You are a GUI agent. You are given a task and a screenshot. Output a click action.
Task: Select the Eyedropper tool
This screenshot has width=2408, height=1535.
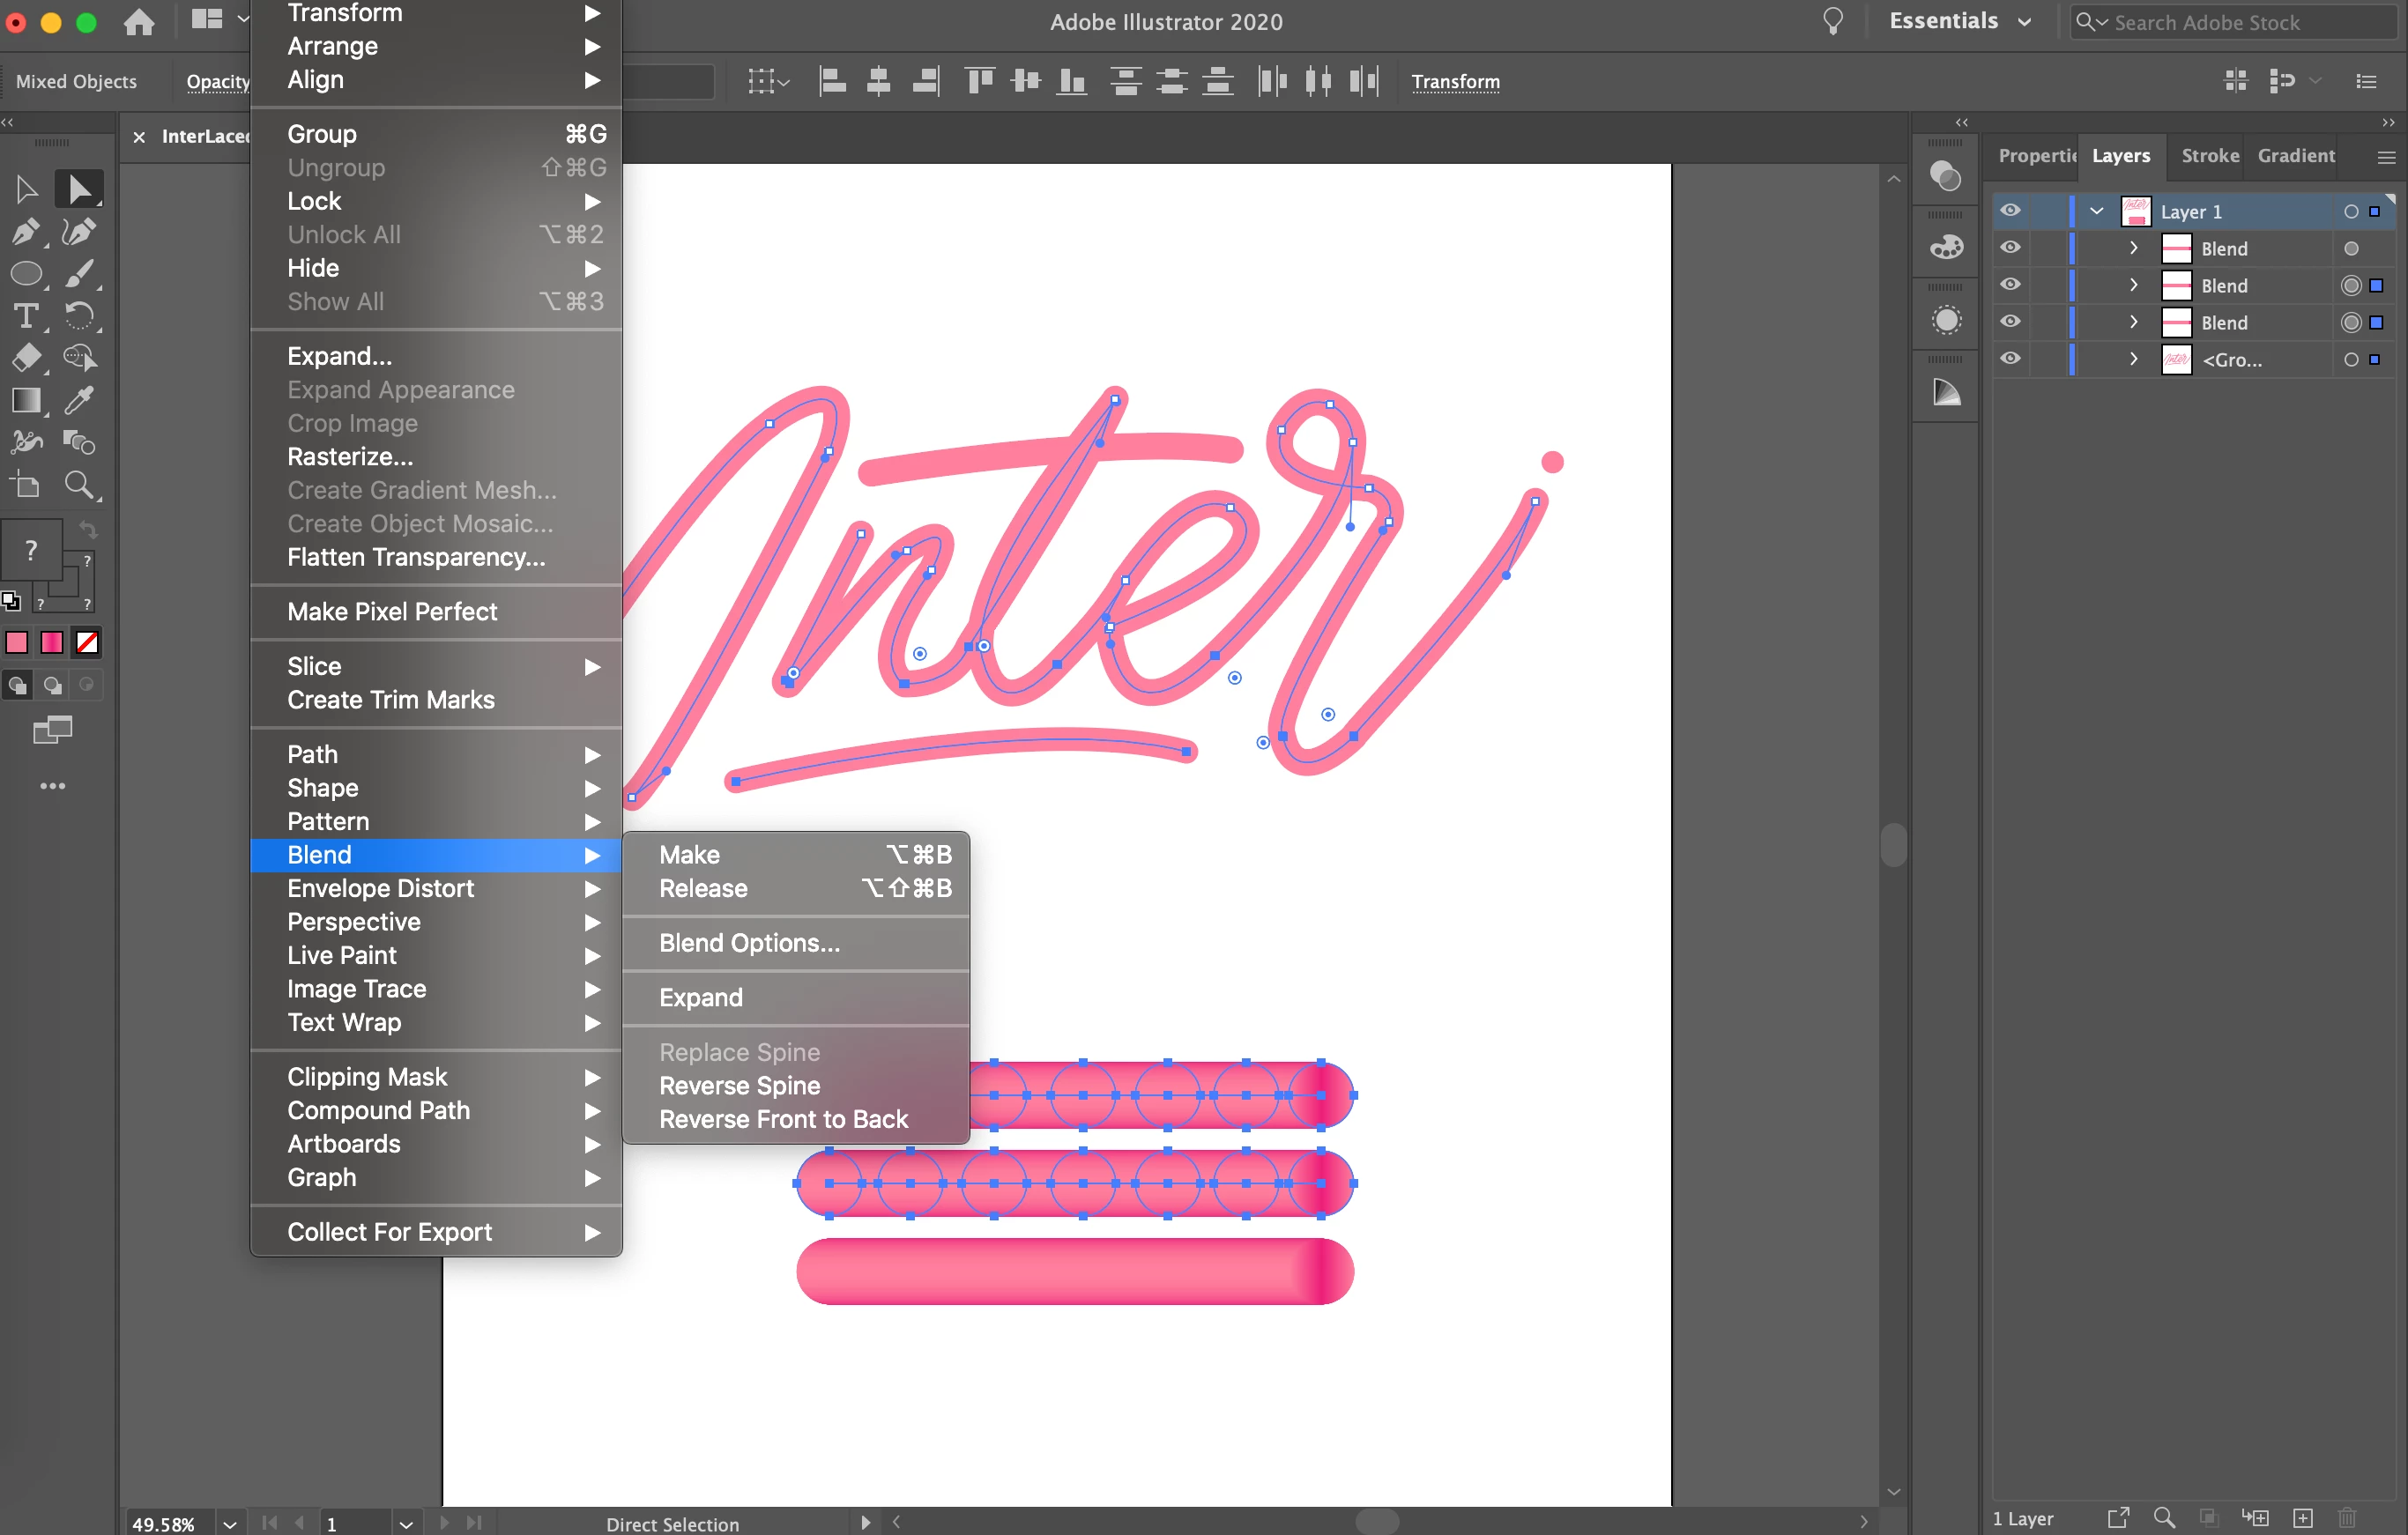coord(79,400)
